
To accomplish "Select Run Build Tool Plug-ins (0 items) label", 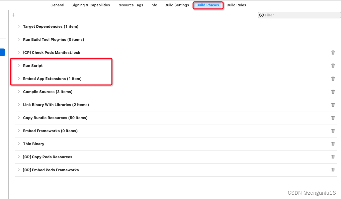I will point(54,39).
